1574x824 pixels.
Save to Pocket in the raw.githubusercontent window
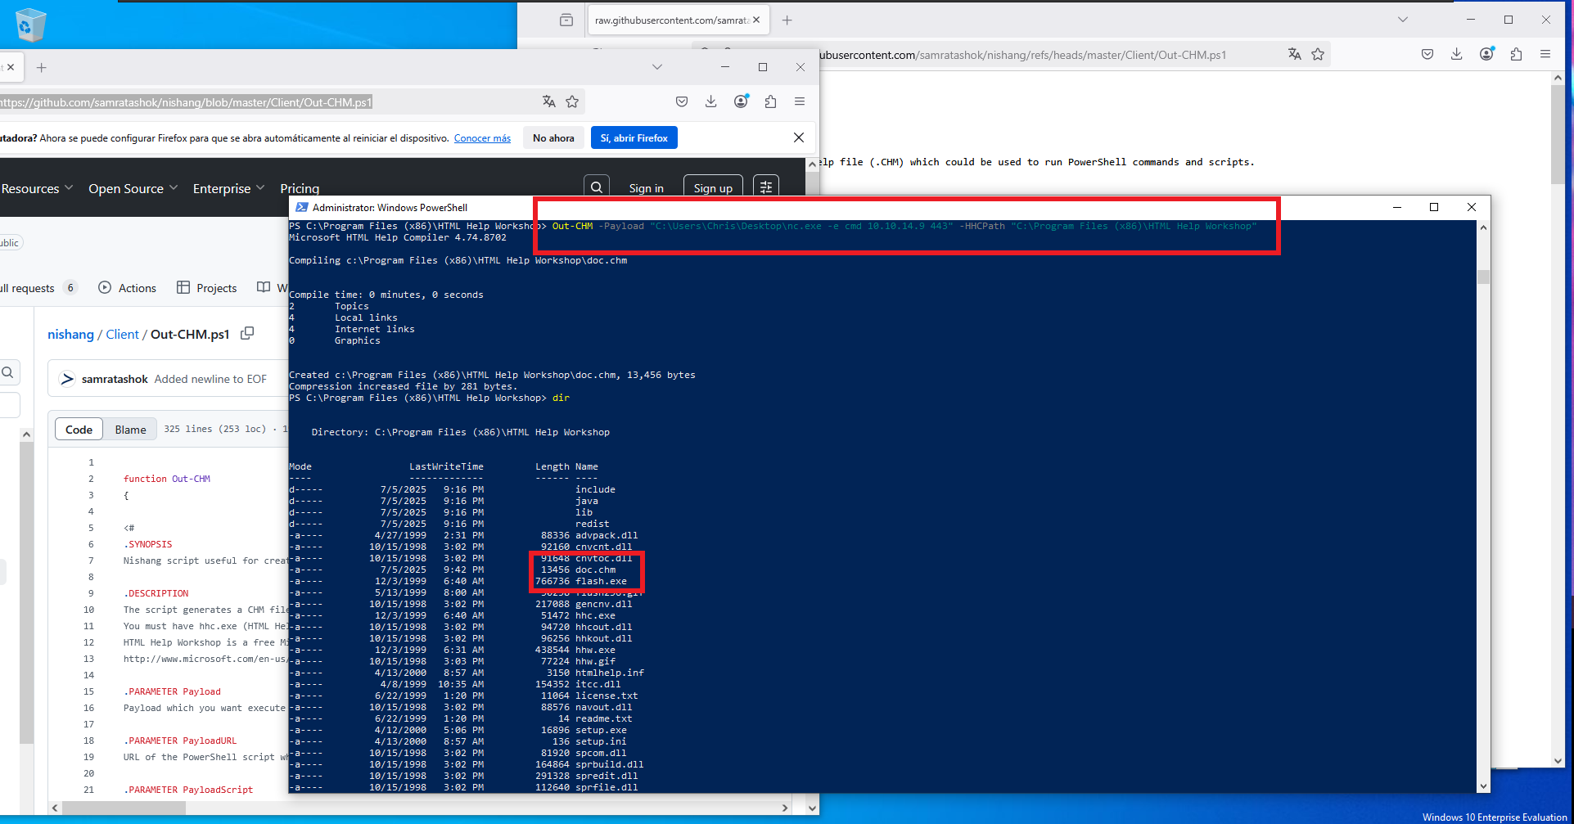tap(1427, 54)
